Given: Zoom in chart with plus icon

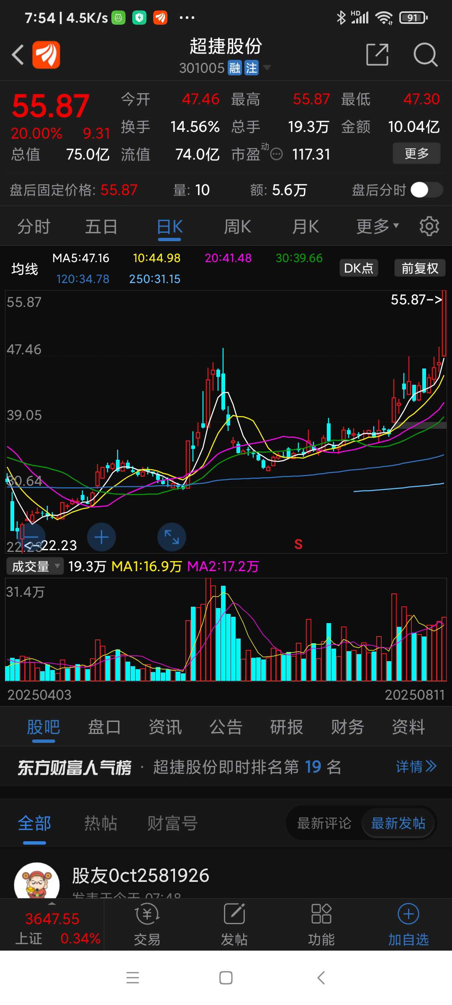Looking at the screenshot, I should [101, 537].
